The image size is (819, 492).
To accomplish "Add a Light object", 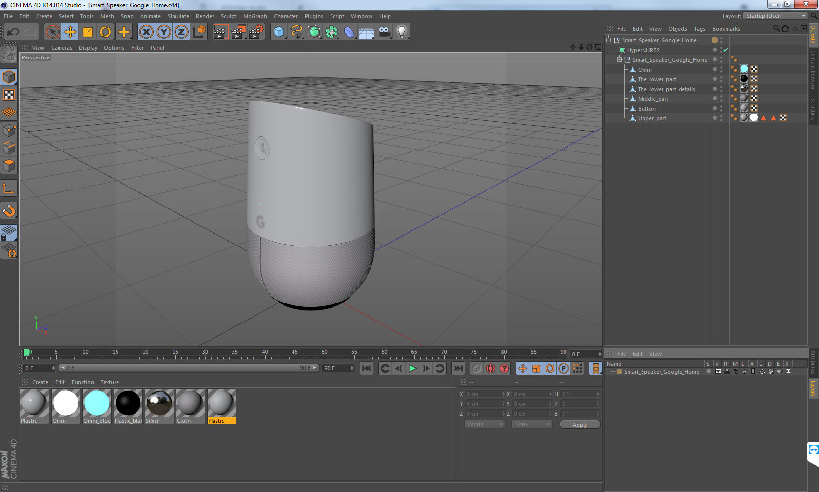I will pos(402,32).
